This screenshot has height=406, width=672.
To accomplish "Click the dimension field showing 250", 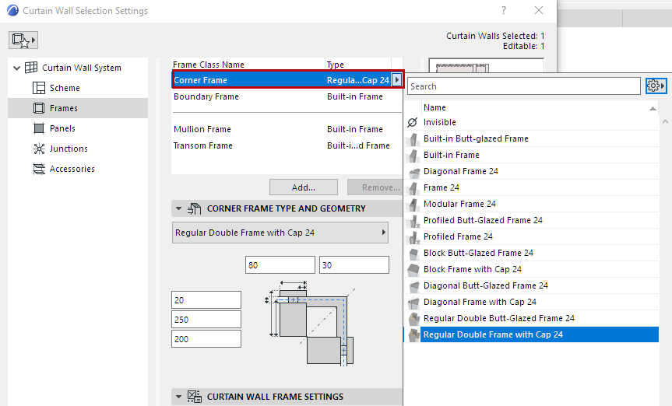I will [x=206, y=320].
